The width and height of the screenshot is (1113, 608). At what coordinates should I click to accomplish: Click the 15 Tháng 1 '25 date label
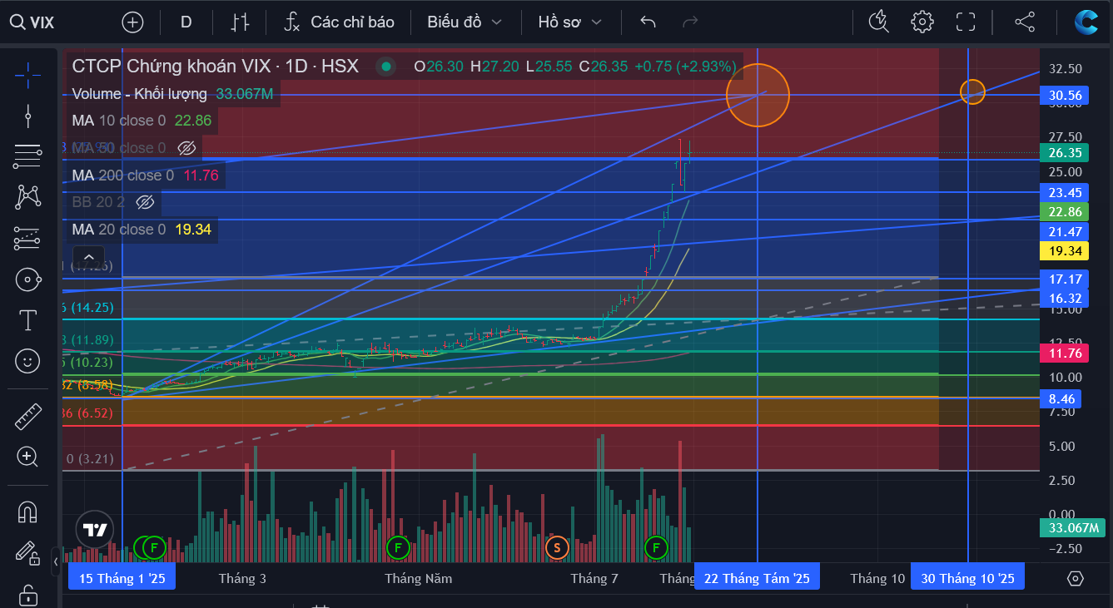[122, 578]
